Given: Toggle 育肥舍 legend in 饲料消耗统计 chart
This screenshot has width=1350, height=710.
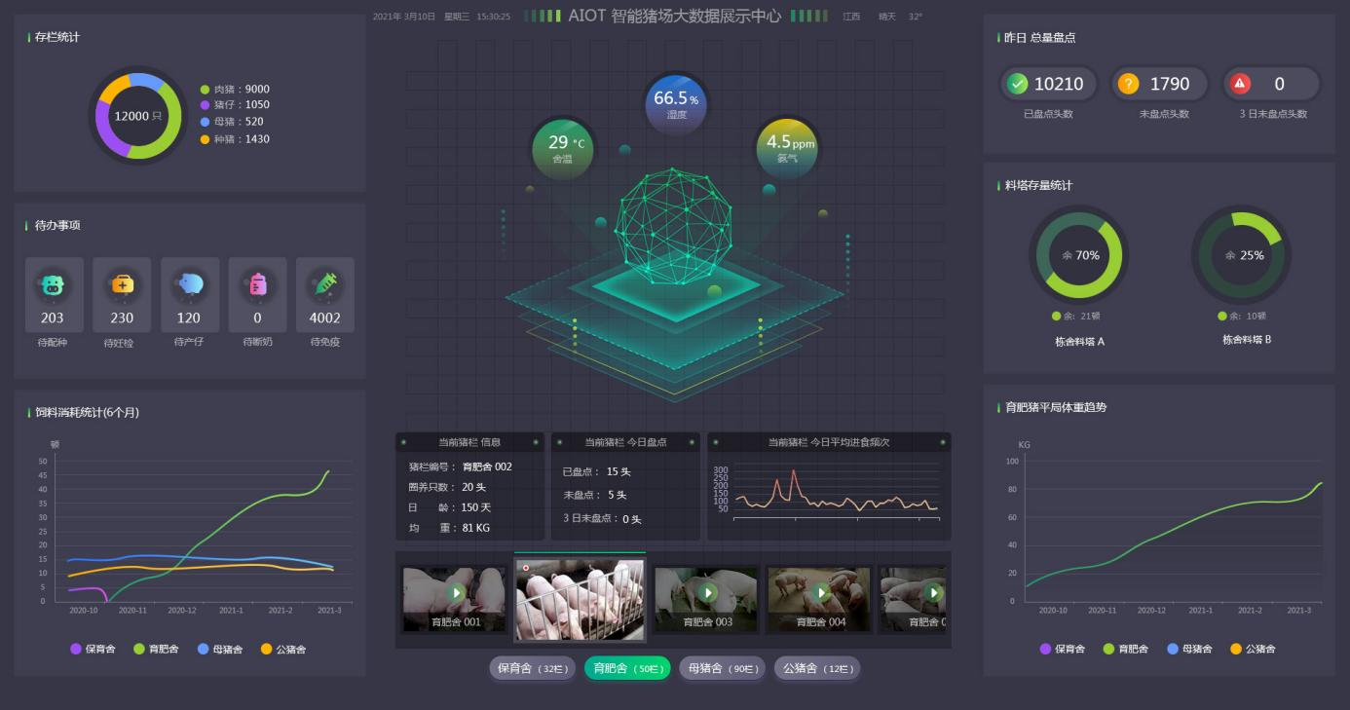Looking at the screenshot, I should [156, 649].
